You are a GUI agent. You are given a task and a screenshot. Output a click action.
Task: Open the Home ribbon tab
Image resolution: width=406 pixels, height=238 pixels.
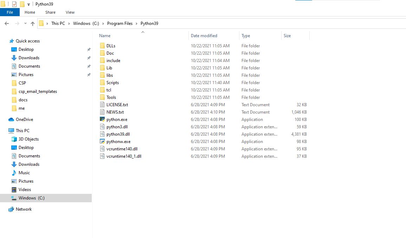coord(30,12)
